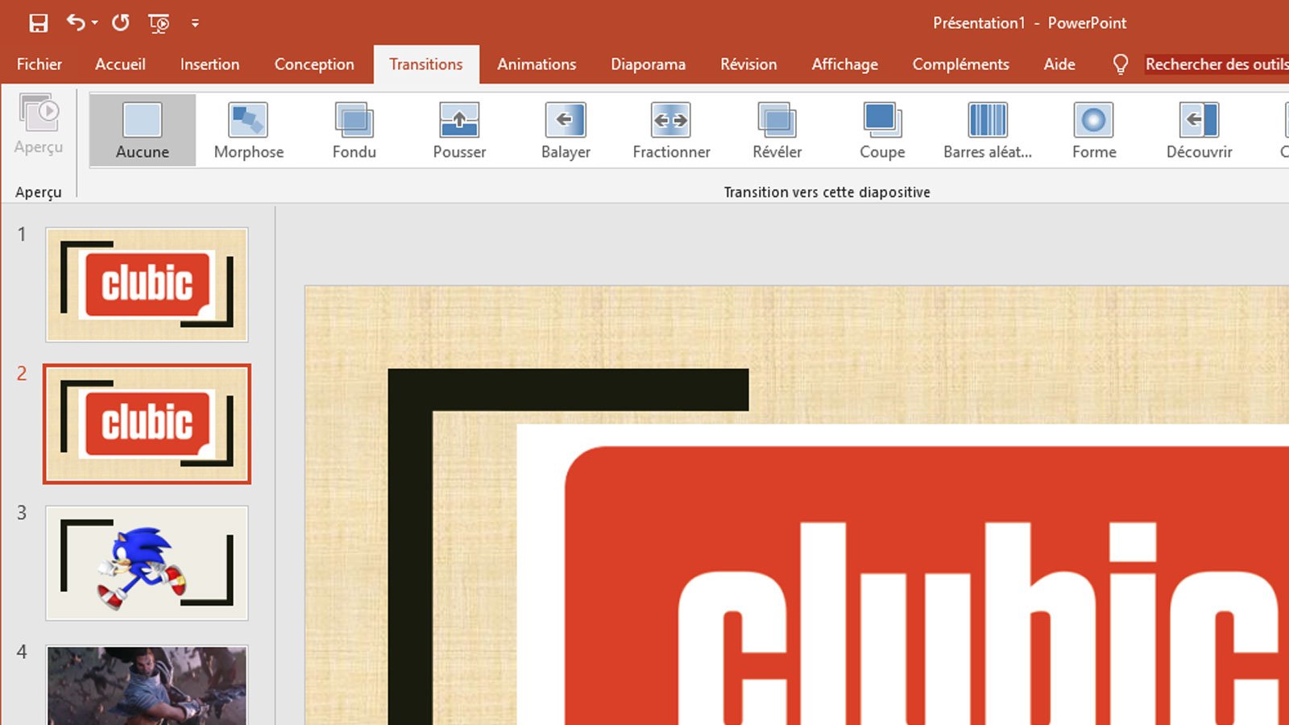Select slide 2 thumbnail in panel
This screenshot has width=1289, height=725.
point(147,424)
